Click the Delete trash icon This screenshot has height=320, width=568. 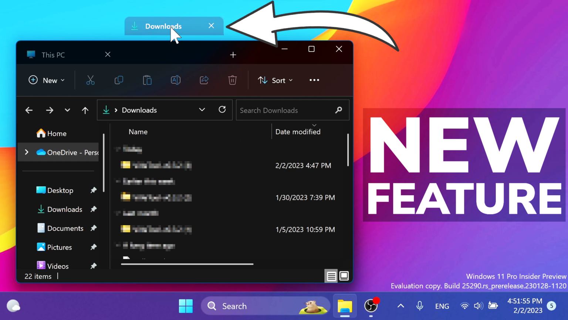(232, 80)
